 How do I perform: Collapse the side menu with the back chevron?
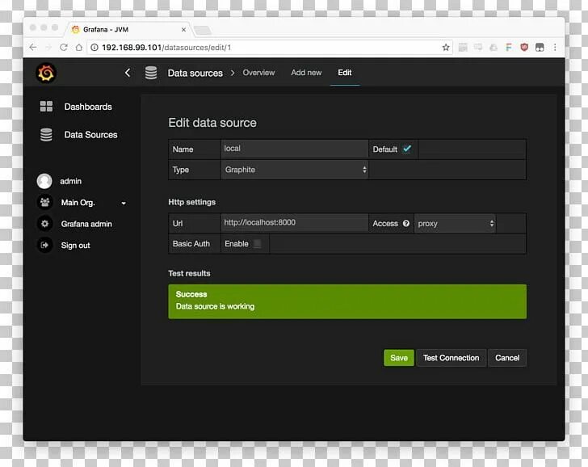click(x=128, y=73)
